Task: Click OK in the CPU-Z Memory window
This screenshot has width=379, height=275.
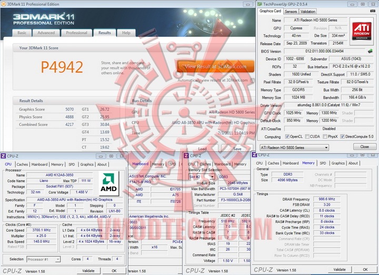Action: click(365, 269)
